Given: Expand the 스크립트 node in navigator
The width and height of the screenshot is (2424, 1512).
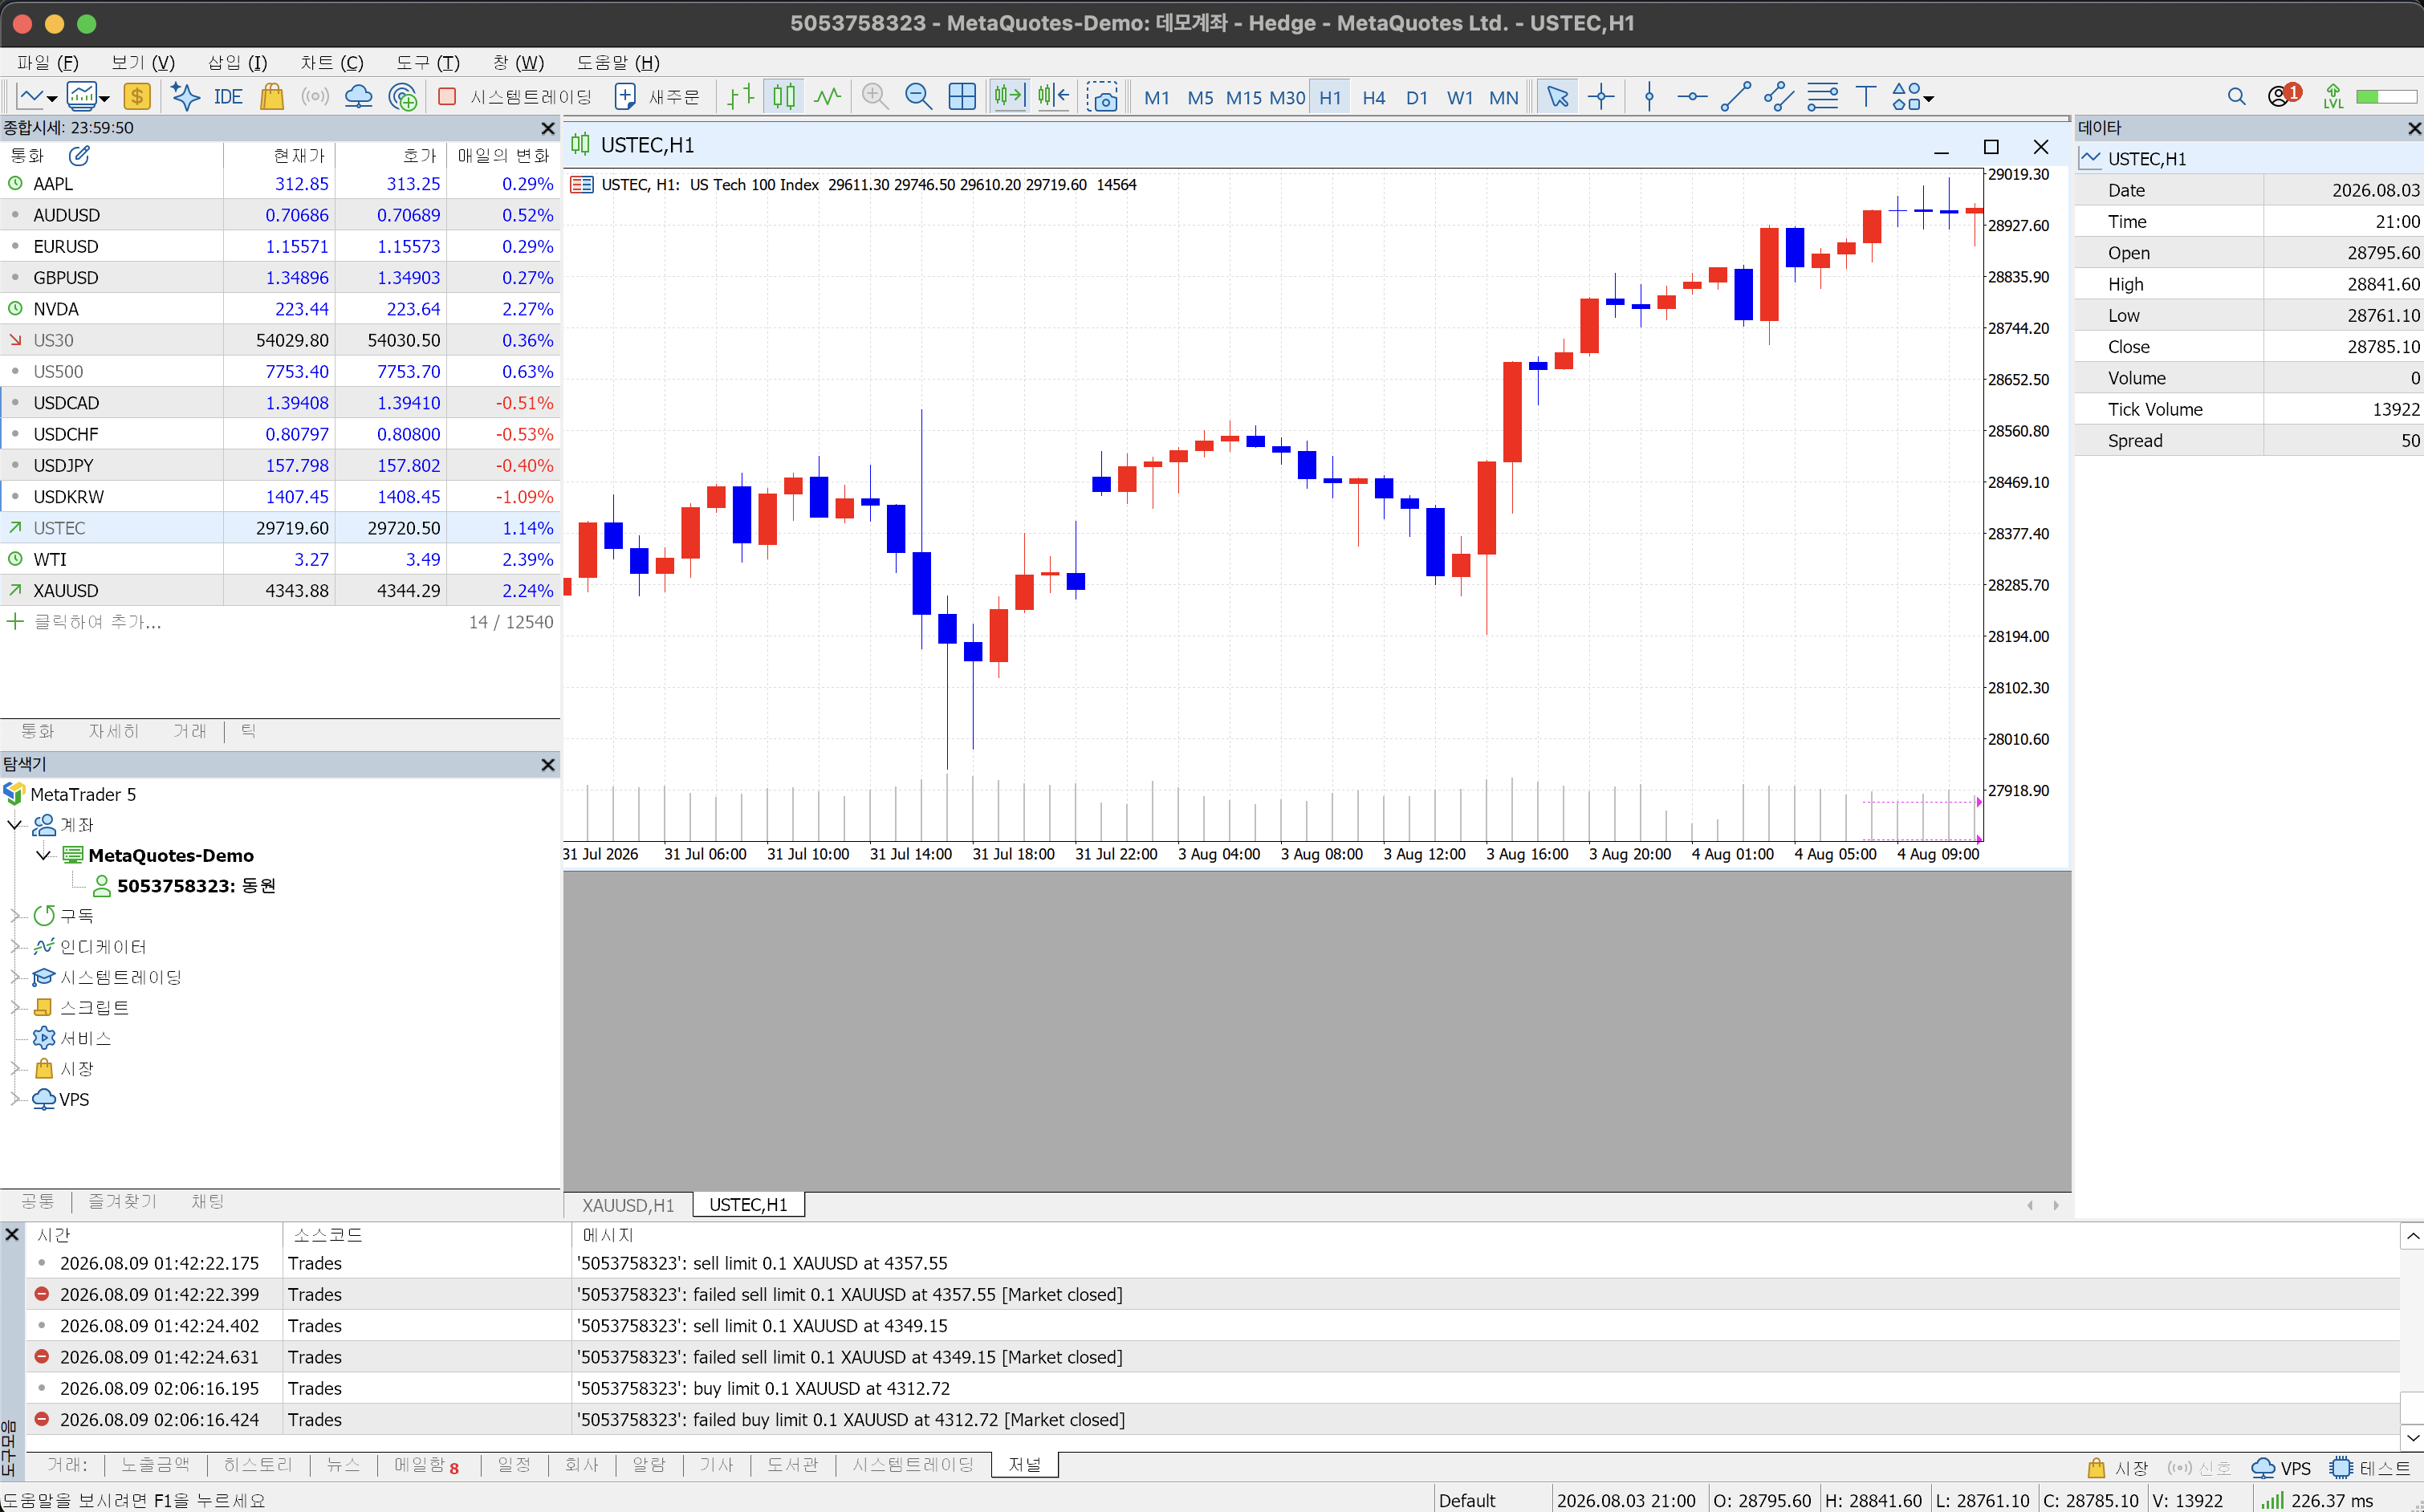Looking at the screenshot, I should click(x=15, y=1007).
